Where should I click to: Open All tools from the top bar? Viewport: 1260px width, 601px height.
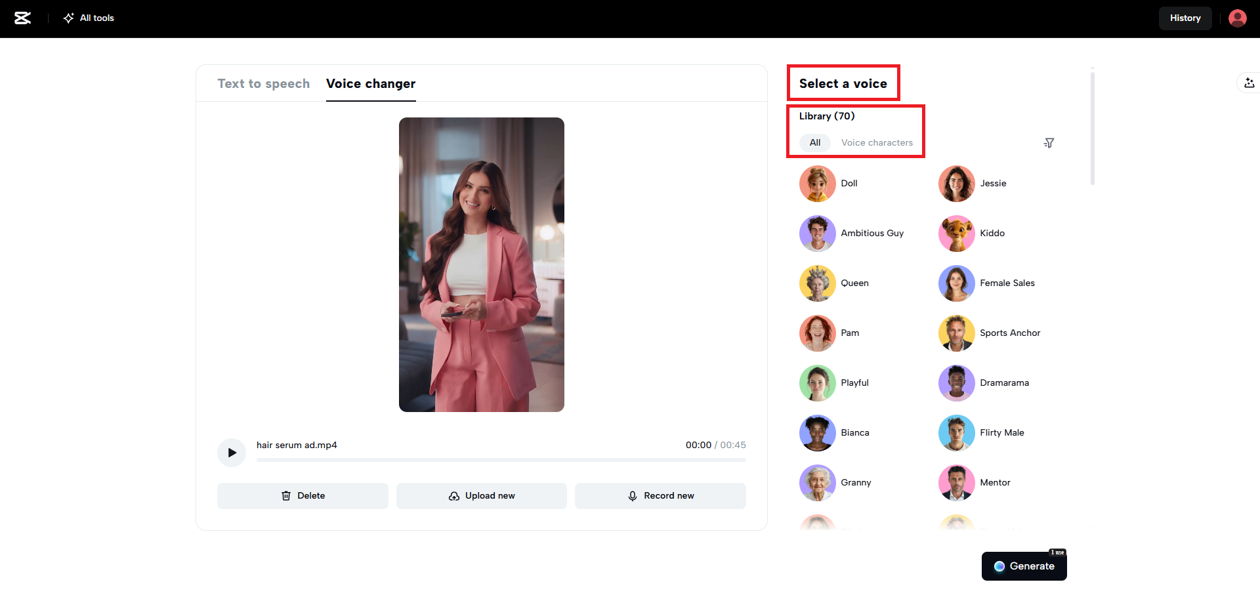point(89,18)
